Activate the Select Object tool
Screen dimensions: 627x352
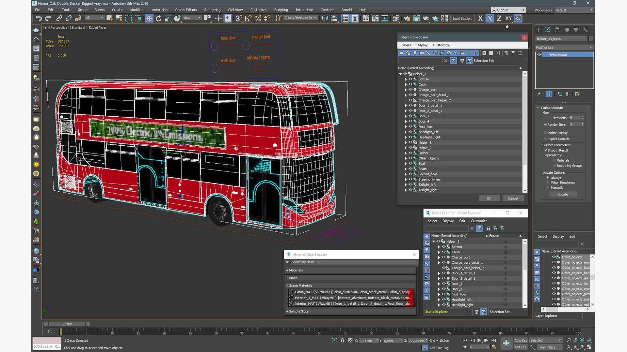[x=109, y=18]
